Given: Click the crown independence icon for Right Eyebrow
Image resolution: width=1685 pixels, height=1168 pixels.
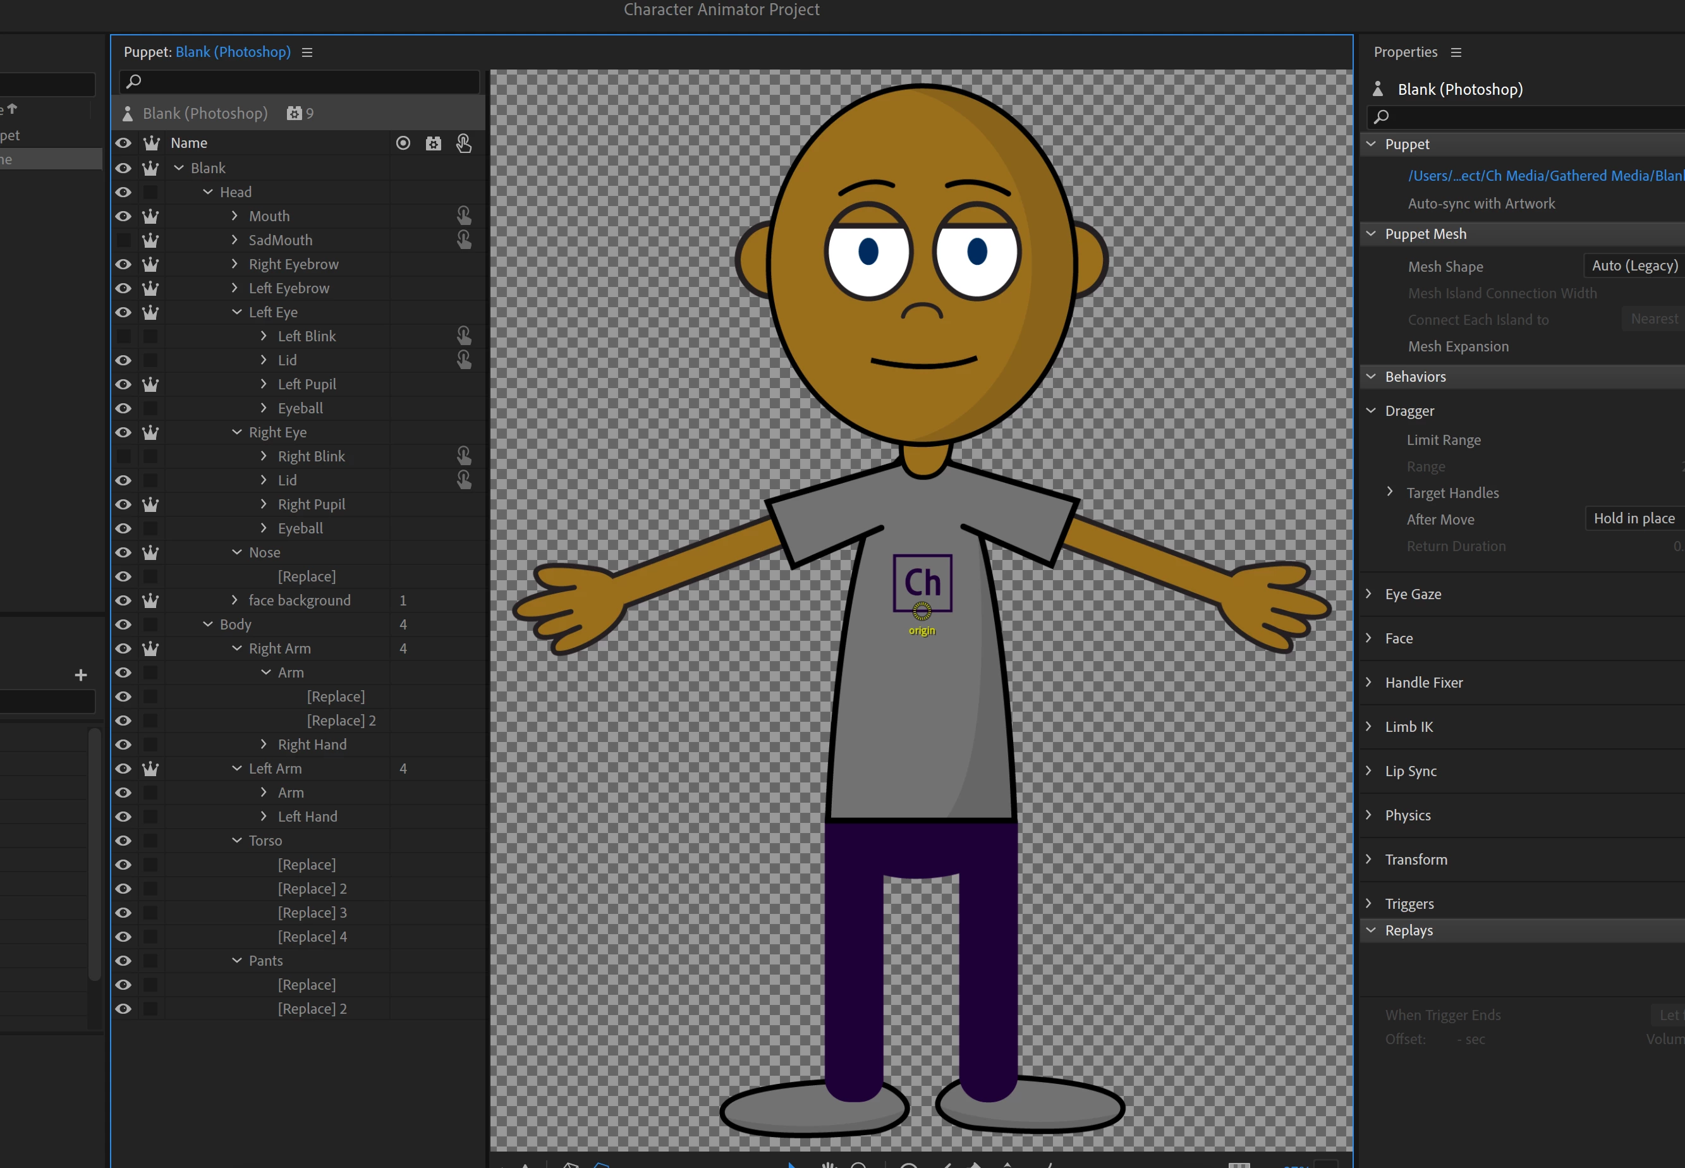Looking at the screenshot, I should tap(150, 264).
